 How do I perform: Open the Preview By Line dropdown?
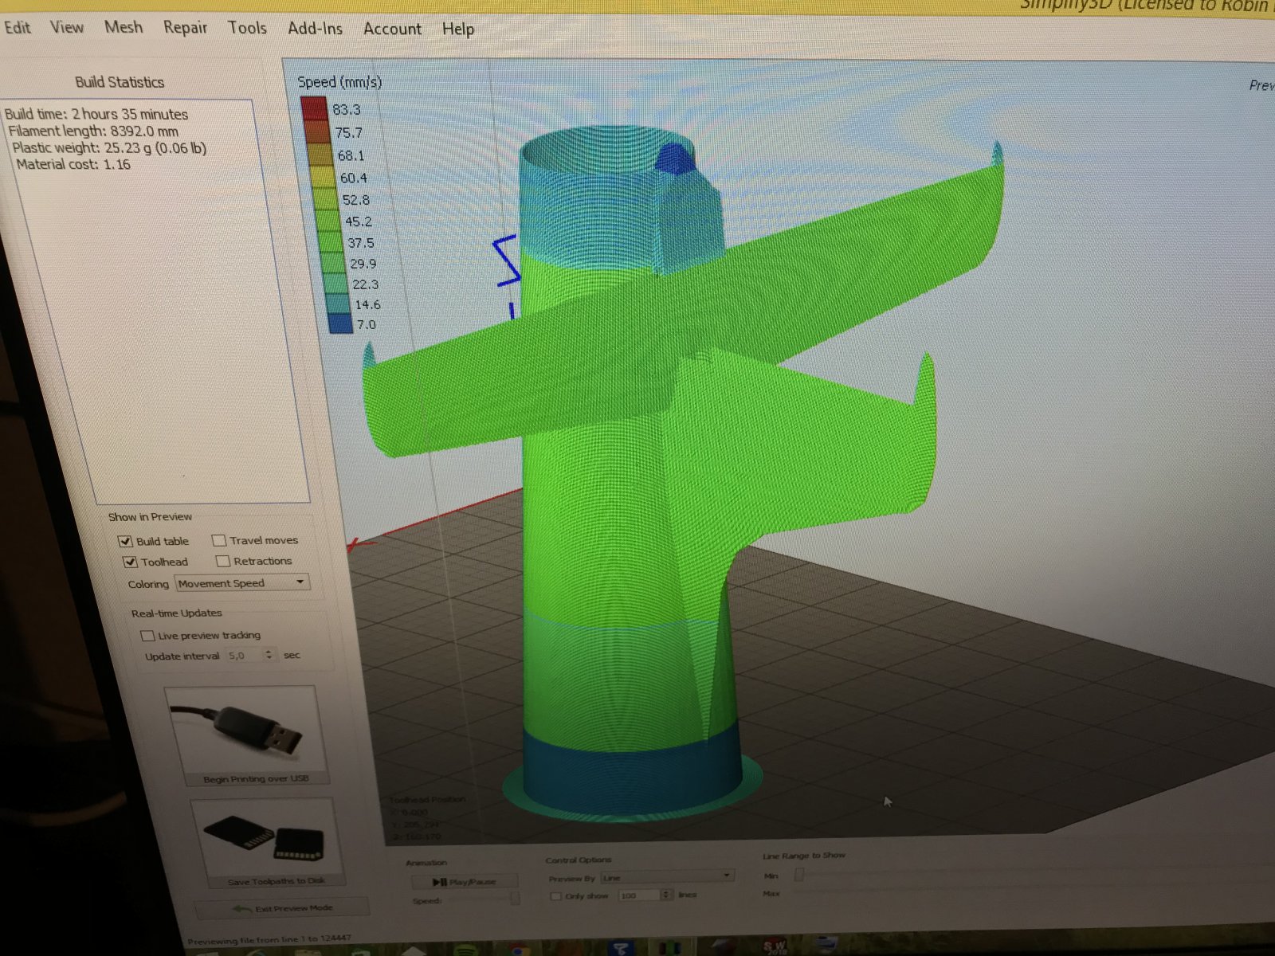pyautogui.click(x=668, y=877)
